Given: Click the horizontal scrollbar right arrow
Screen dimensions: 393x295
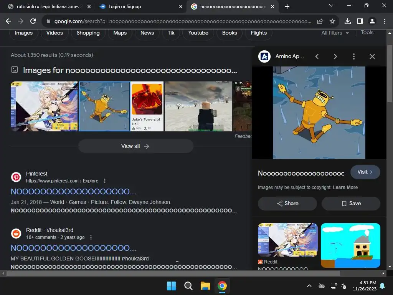Looking at the screenshot, I should (x=383, y=273).
